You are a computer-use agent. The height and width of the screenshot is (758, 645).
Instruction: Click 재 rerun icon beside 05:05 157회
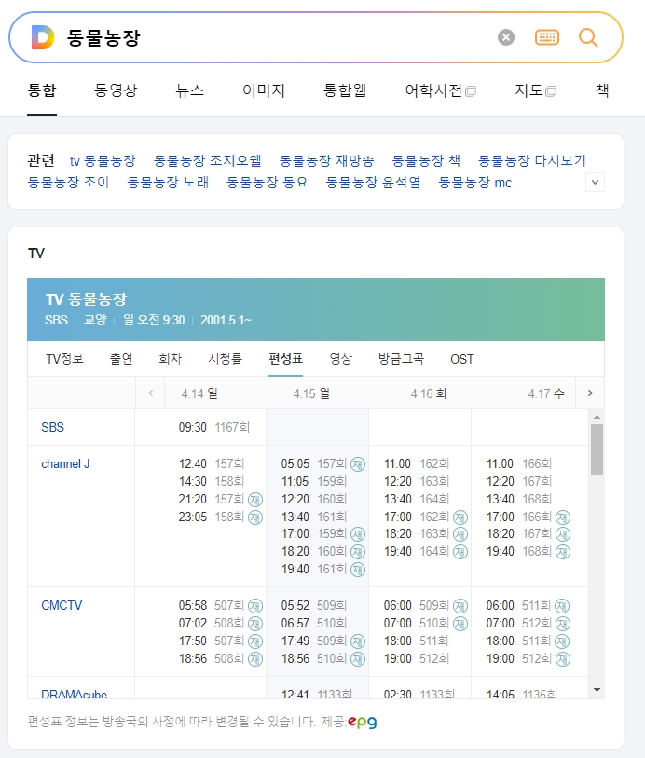(x=358, y=464)
